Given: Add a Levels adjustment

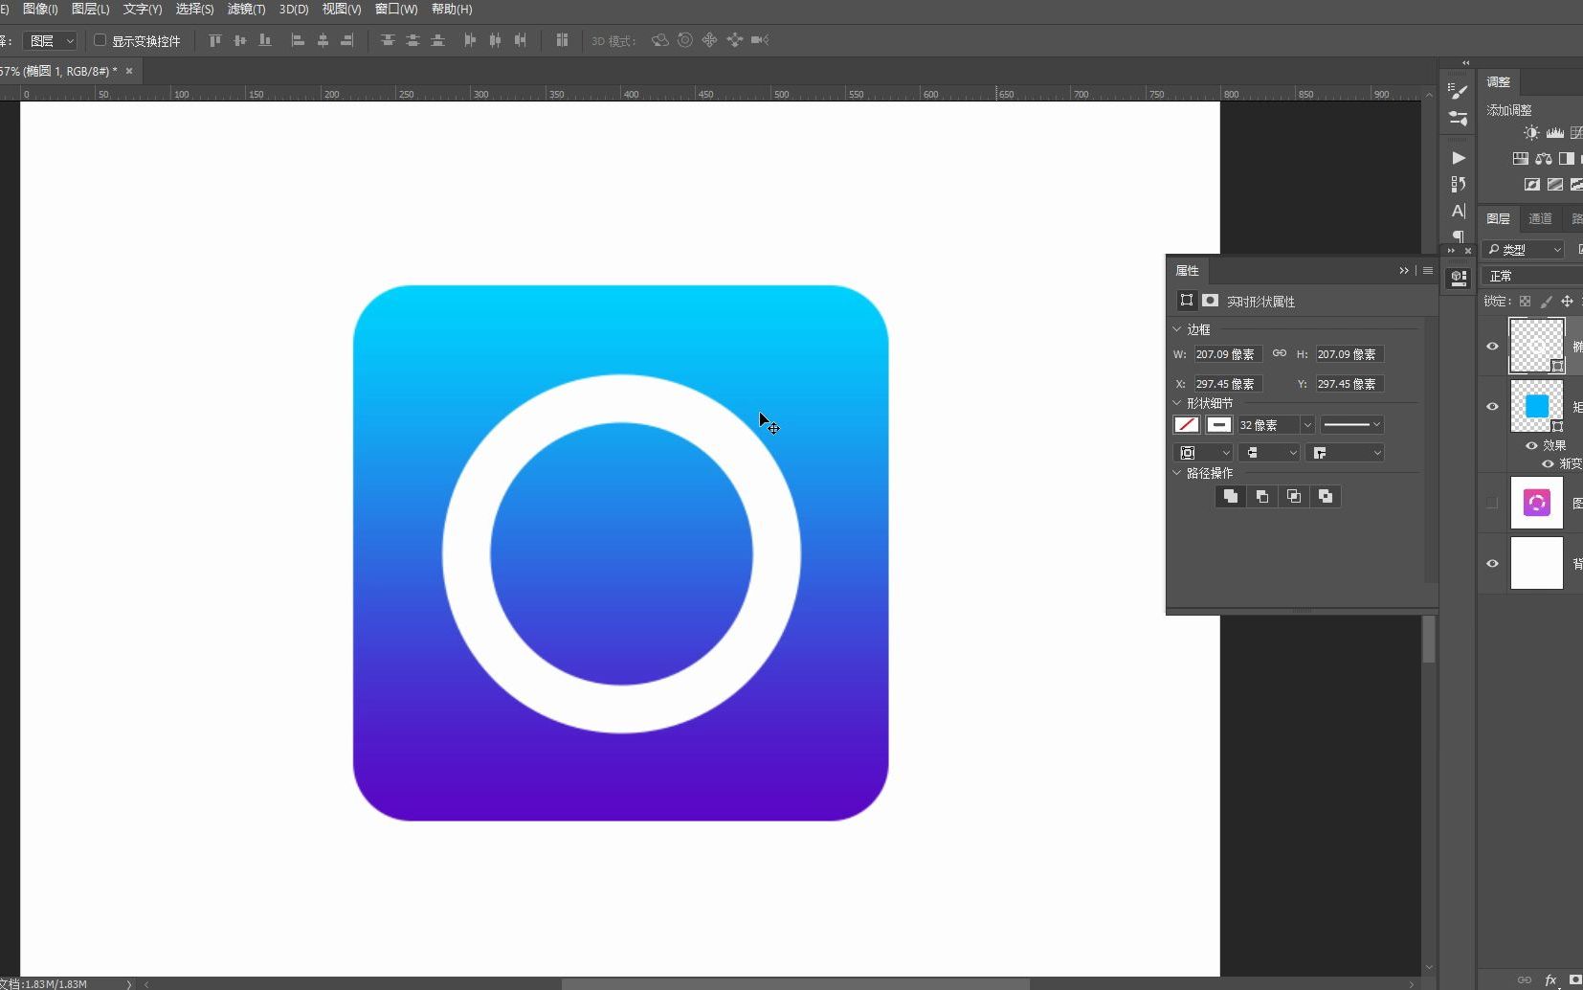Looking at the screenshot, I should click(x=1554, y=133).
